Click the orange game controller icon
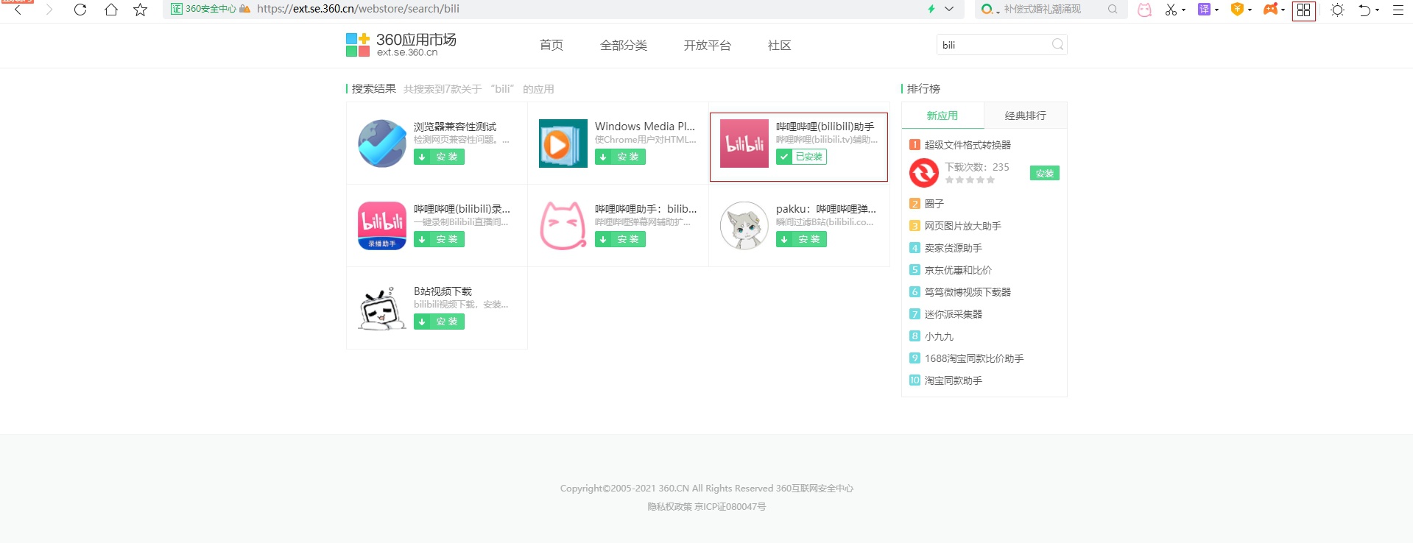 tap(1270, 10)
